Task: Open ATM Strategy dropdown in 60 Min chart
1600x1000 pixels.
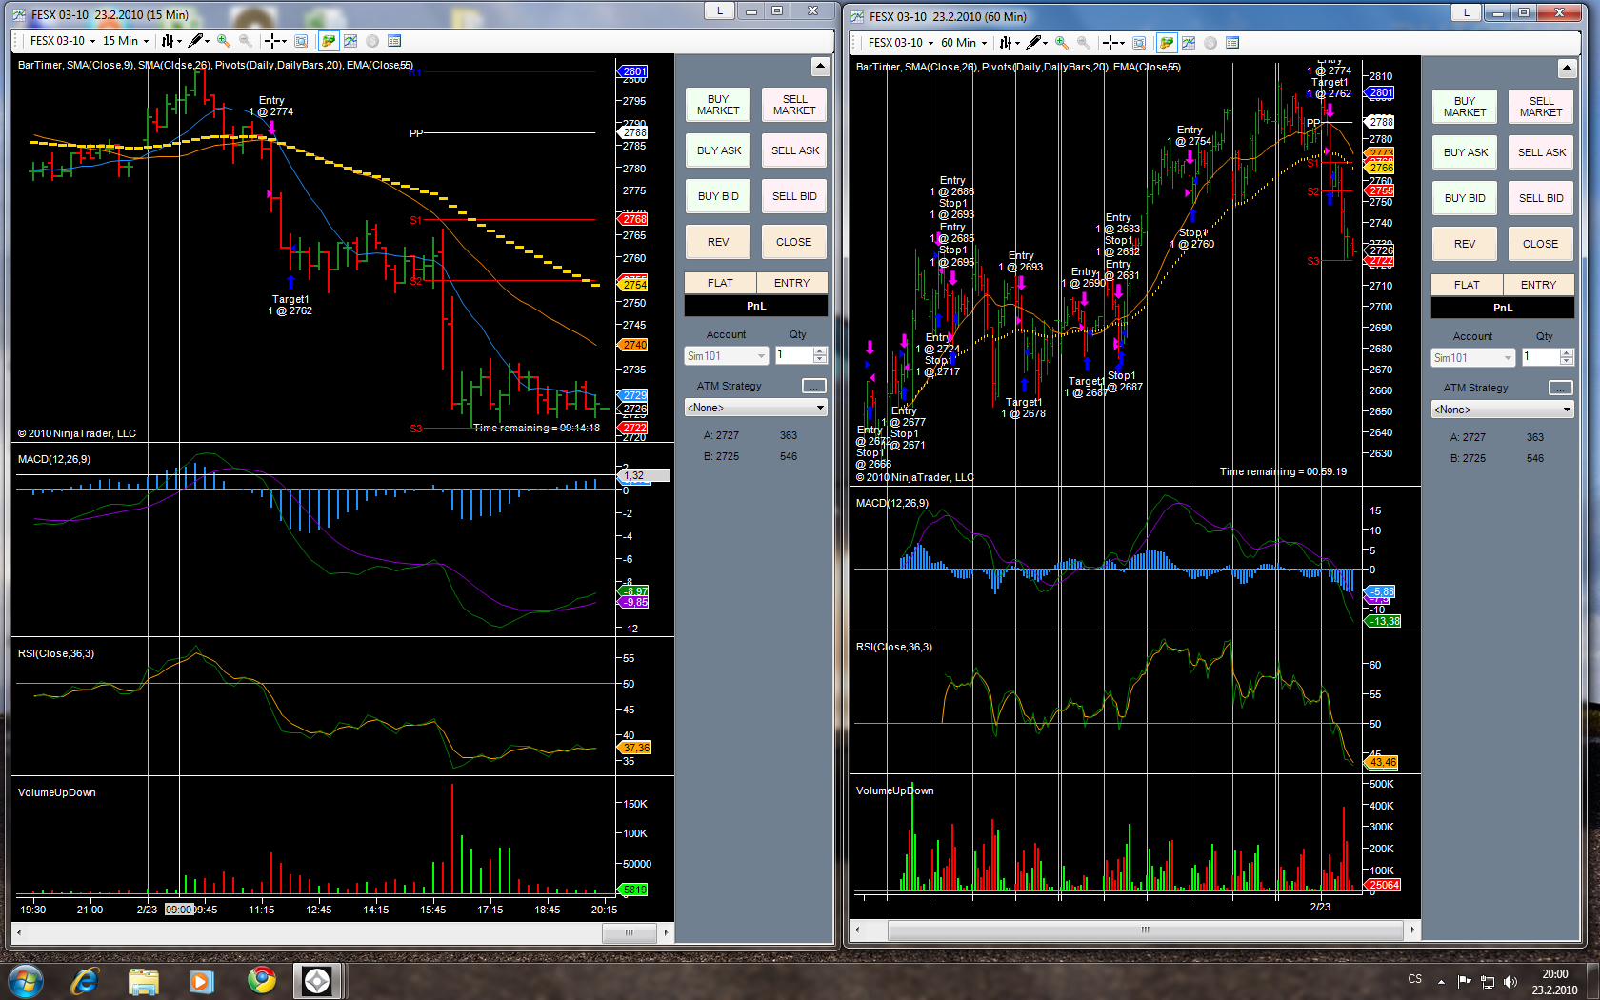Action: 1502,410
